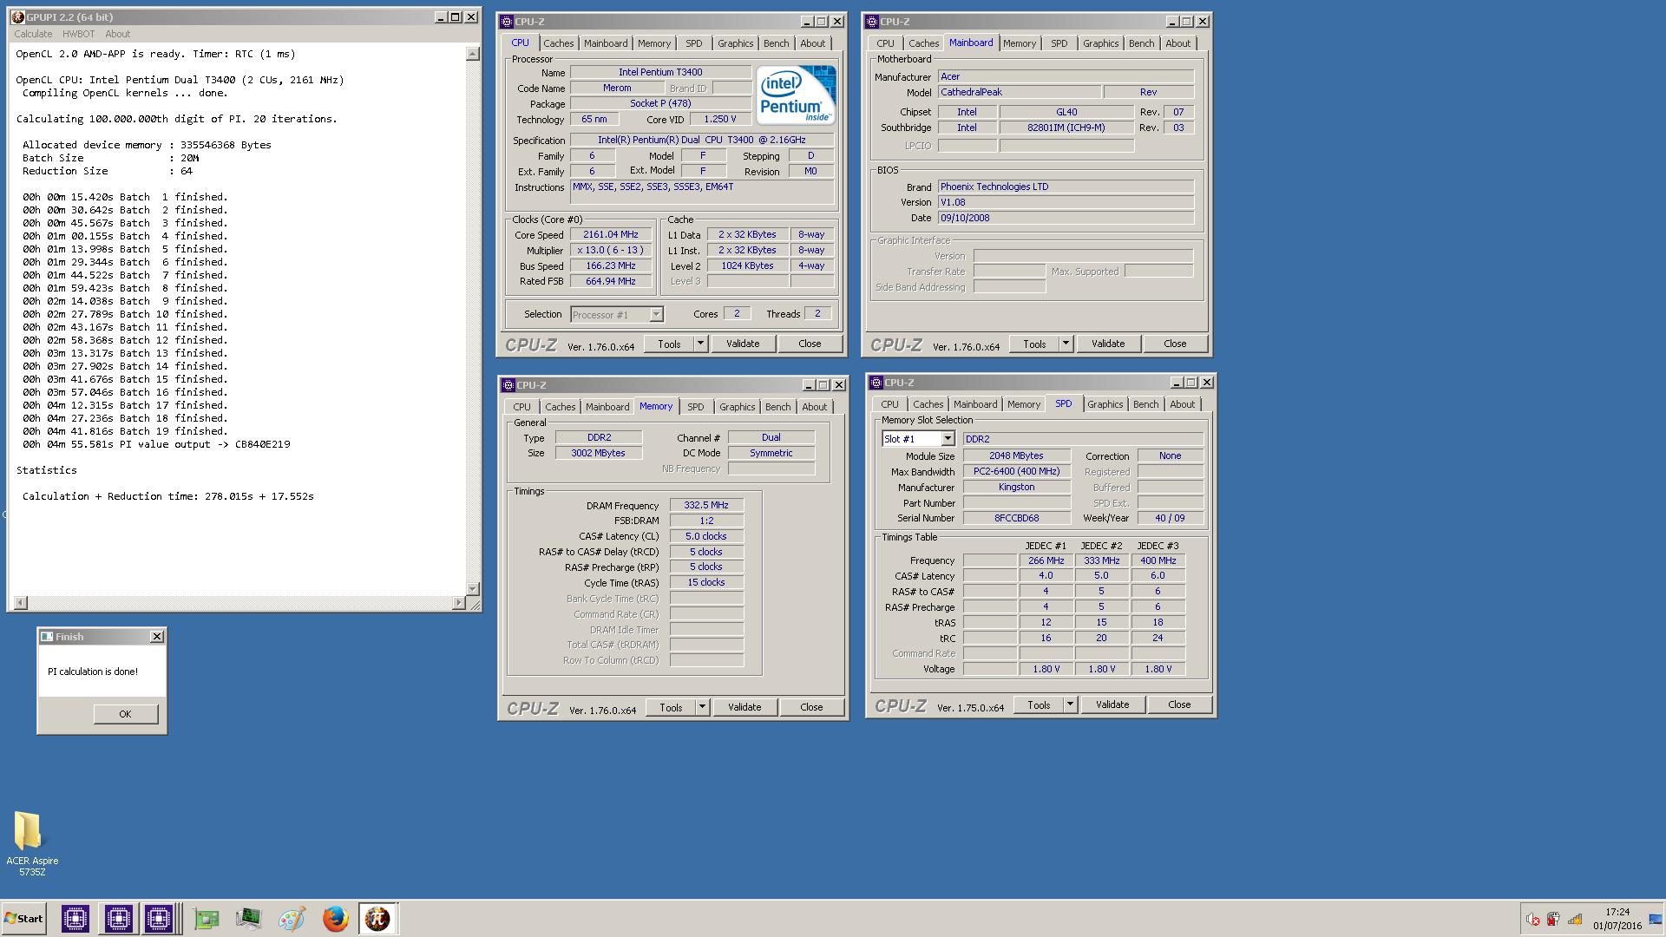Open About tab in the SPD window
1666x937 pixels.
pyautogui.click(x=1182, y=404)
